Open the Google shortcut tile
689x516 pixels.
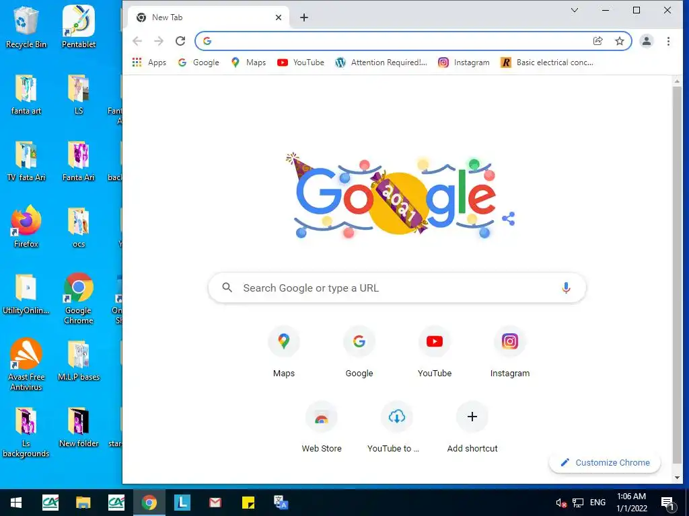click(x=359, y=352)
